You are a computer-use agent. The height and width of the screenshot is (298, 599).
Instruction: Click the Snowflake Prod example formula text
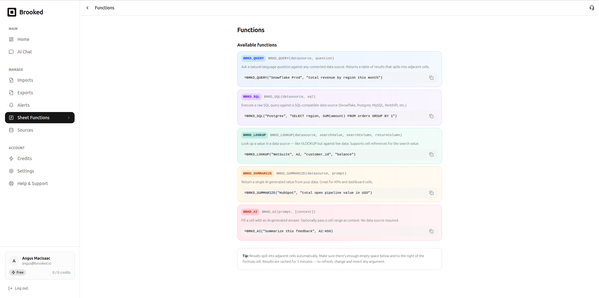[x=313, y=78]
